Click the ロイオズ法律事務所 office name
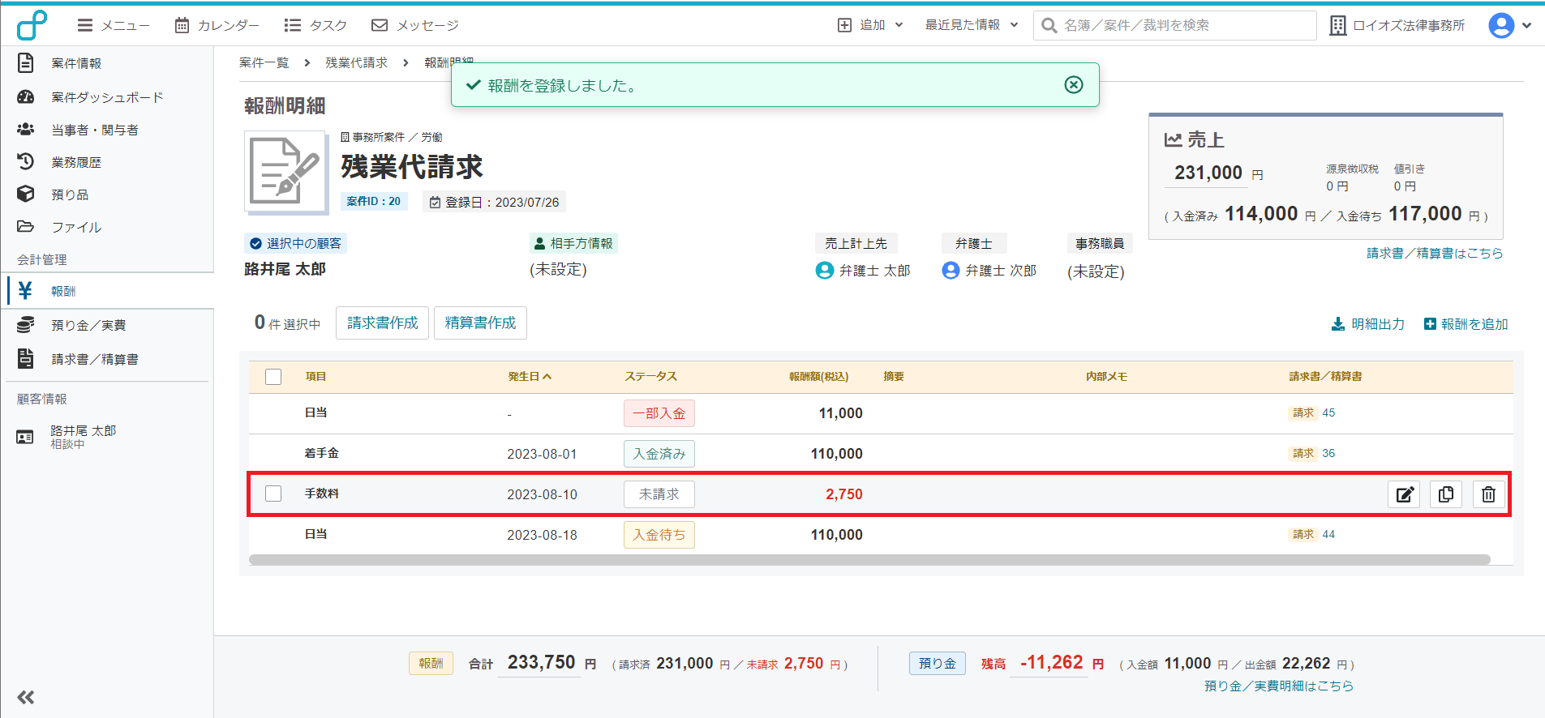The height and width of the screenshot is (718, 1545). pos(1397,25)
